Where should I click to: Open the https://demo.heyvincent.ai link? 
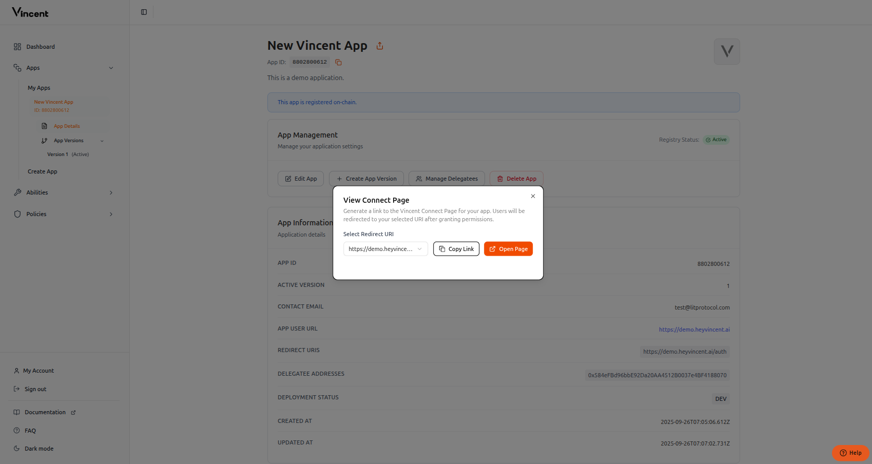tap(694, 329)
